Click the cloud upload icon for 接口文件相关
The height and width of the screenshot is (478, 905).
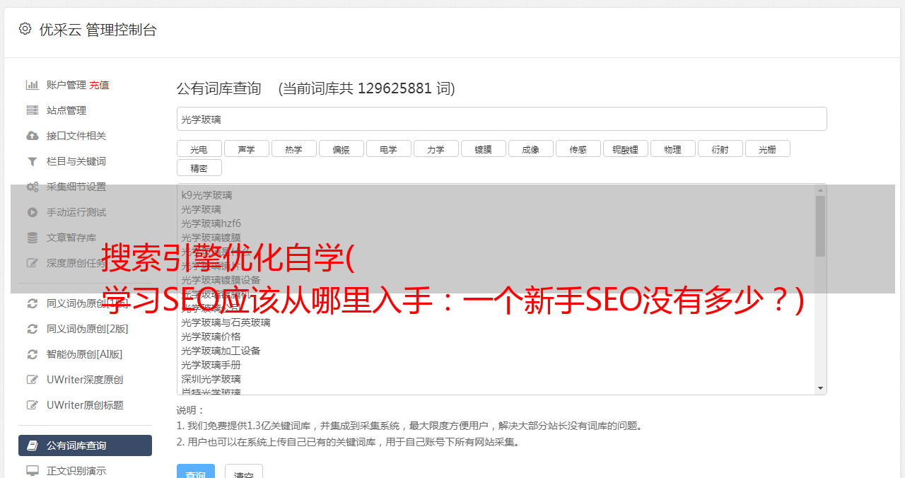[x=33, y=136]
